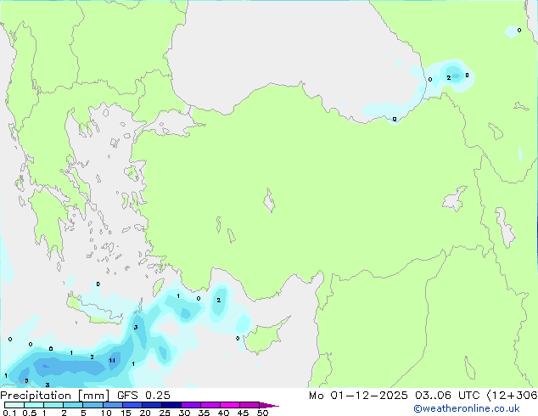The width and height of the screenshot is (538, 416).
Task: Select the 2–5 mm legend swatch
Action: pos(73,405)
